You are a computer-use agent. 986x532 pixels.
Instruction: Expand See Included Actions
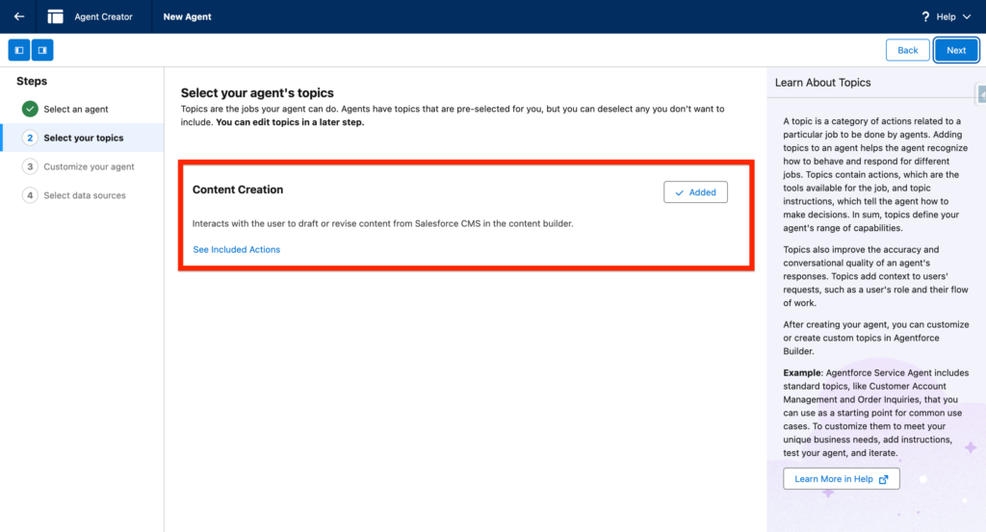click(x=236, y=249)
